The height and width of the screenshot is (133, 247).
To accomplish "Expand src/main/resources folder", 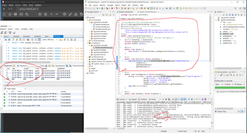I will (88, 41).
